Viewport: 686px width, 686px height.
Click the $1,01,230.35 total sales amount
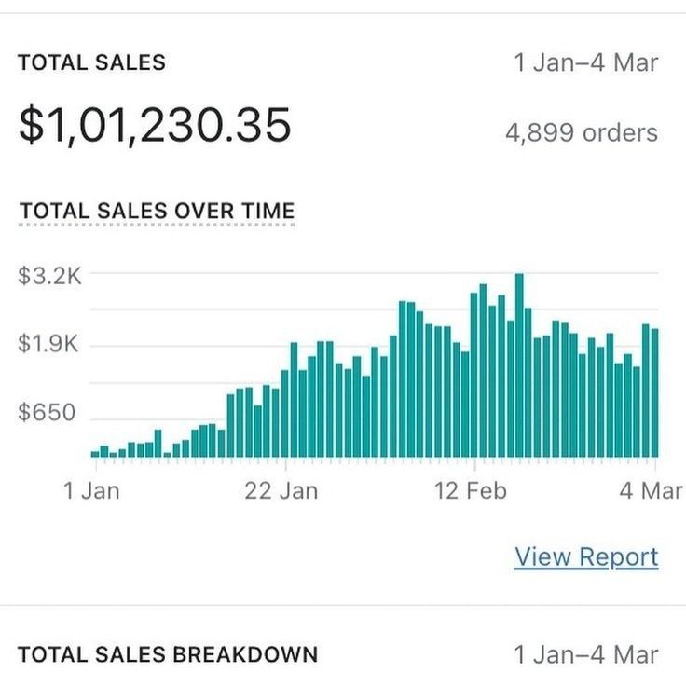click(x=155, y=125)
